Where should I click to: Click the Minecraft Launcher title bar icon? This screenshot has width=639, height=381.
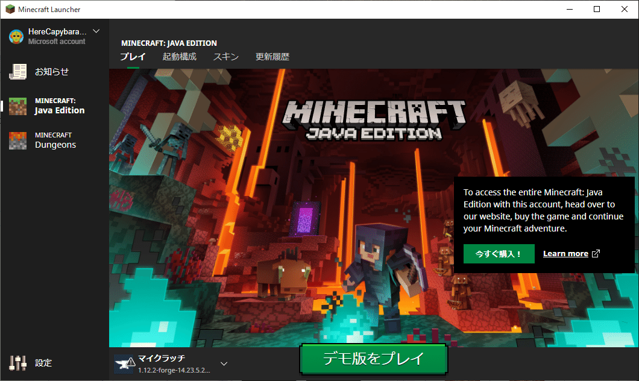[10, 9]
